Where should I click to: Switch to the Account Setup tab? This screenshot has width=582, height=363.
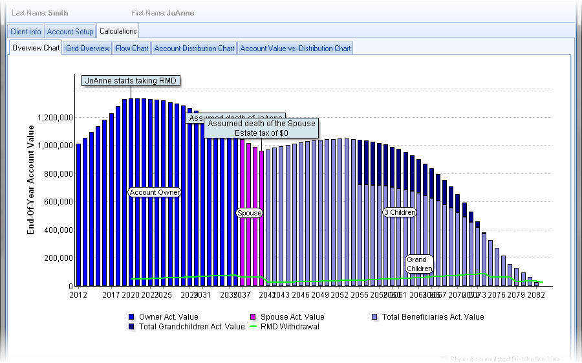70,31
